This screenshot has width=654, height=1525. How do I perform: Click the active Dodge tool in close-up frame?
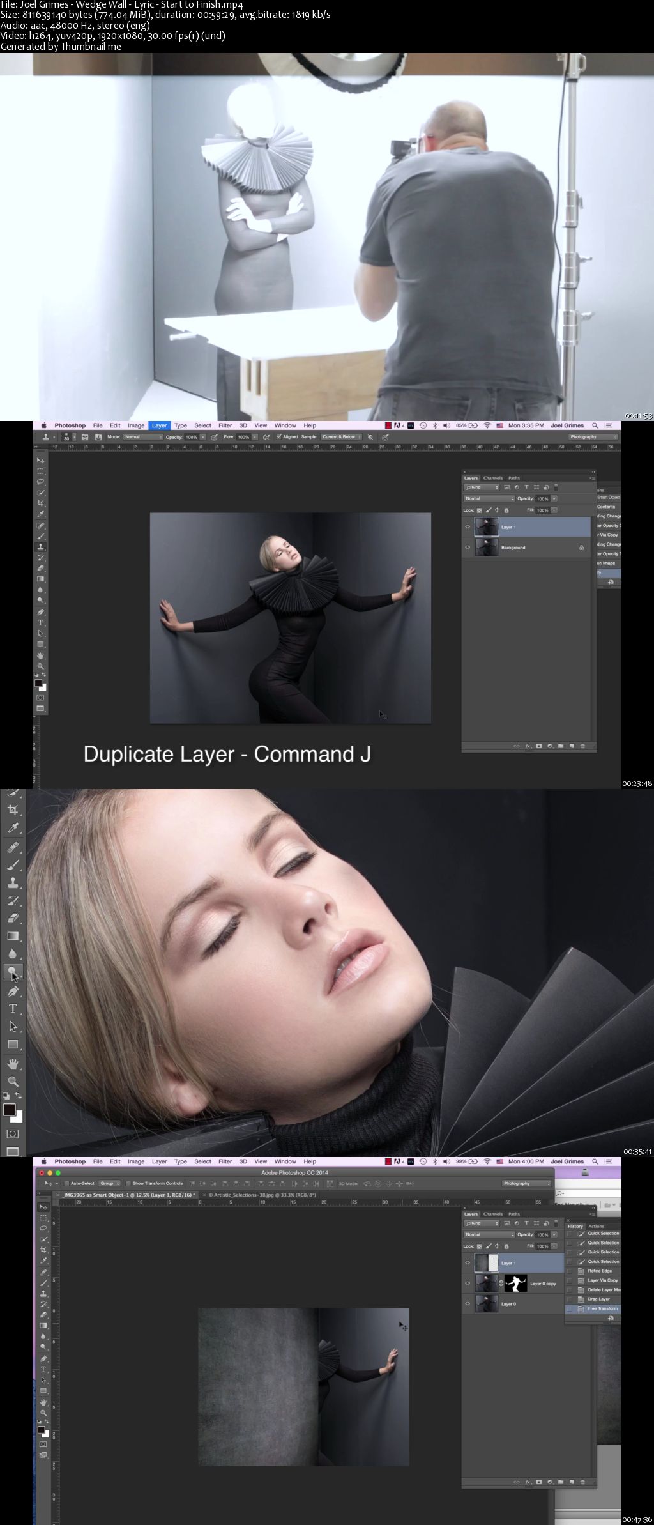pyautogui.click(x=13, y=972)
